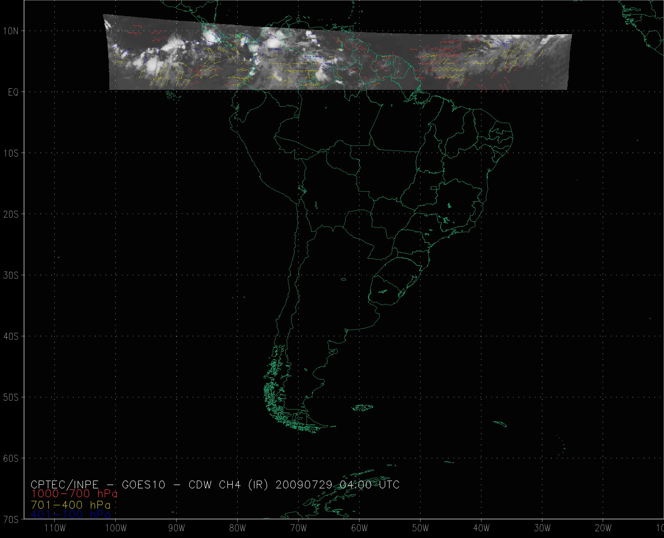Click the 1000-700 hPa red legend label

(74, 494)
